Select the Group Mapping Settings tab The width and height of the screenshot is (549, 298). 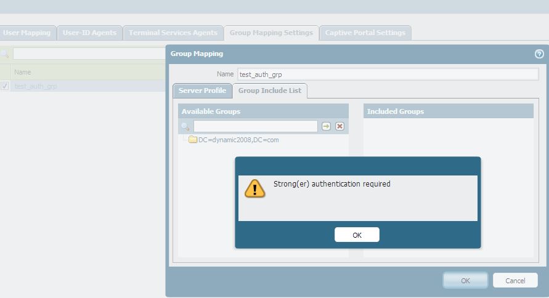pyautogui.click(x=271, y=33)
